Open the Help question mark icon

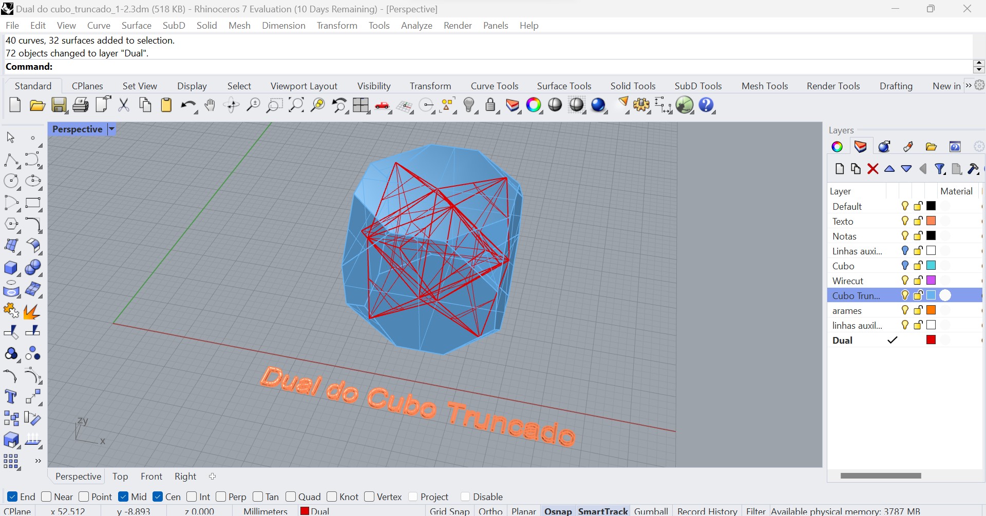coord(707,105)
